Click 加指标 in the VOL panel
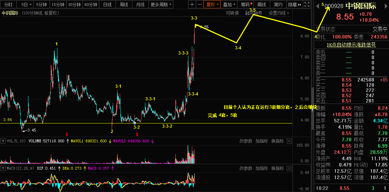Viewport: 389px width, 192px height. click(262, 141)
